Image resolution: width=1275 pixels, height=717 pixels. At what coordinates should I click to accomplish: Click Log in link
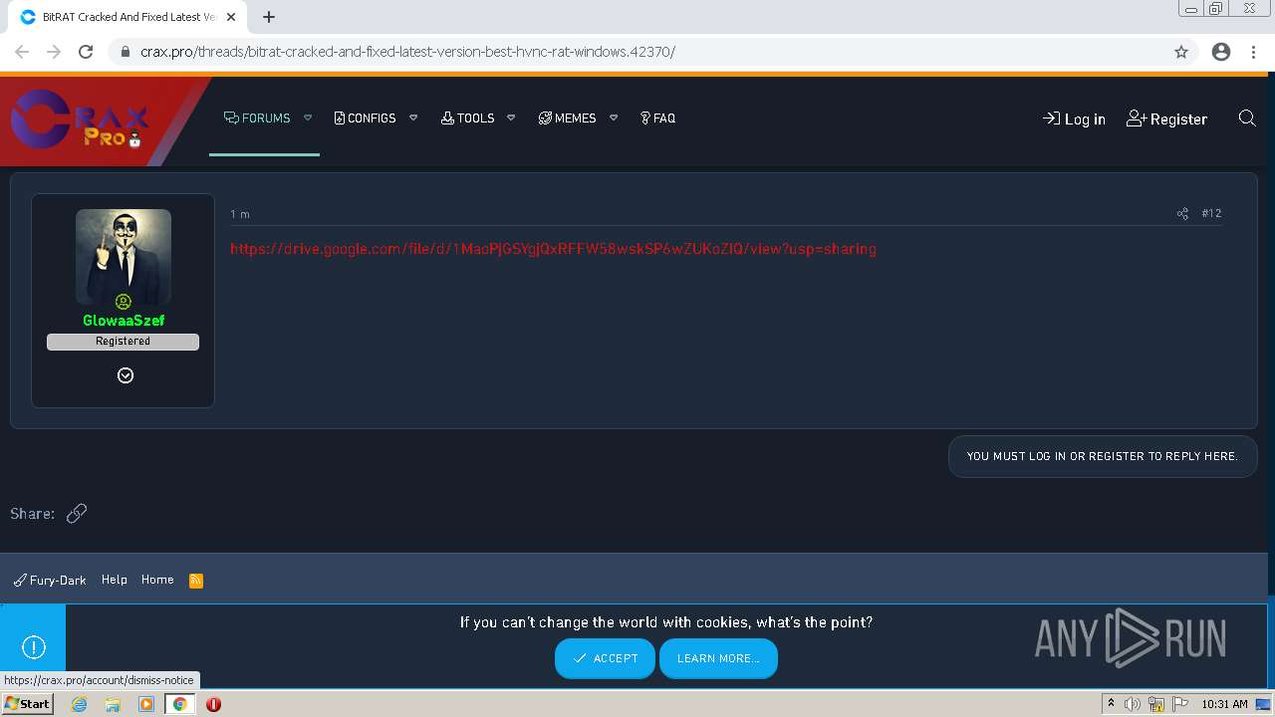click(x=1074, y=119)
